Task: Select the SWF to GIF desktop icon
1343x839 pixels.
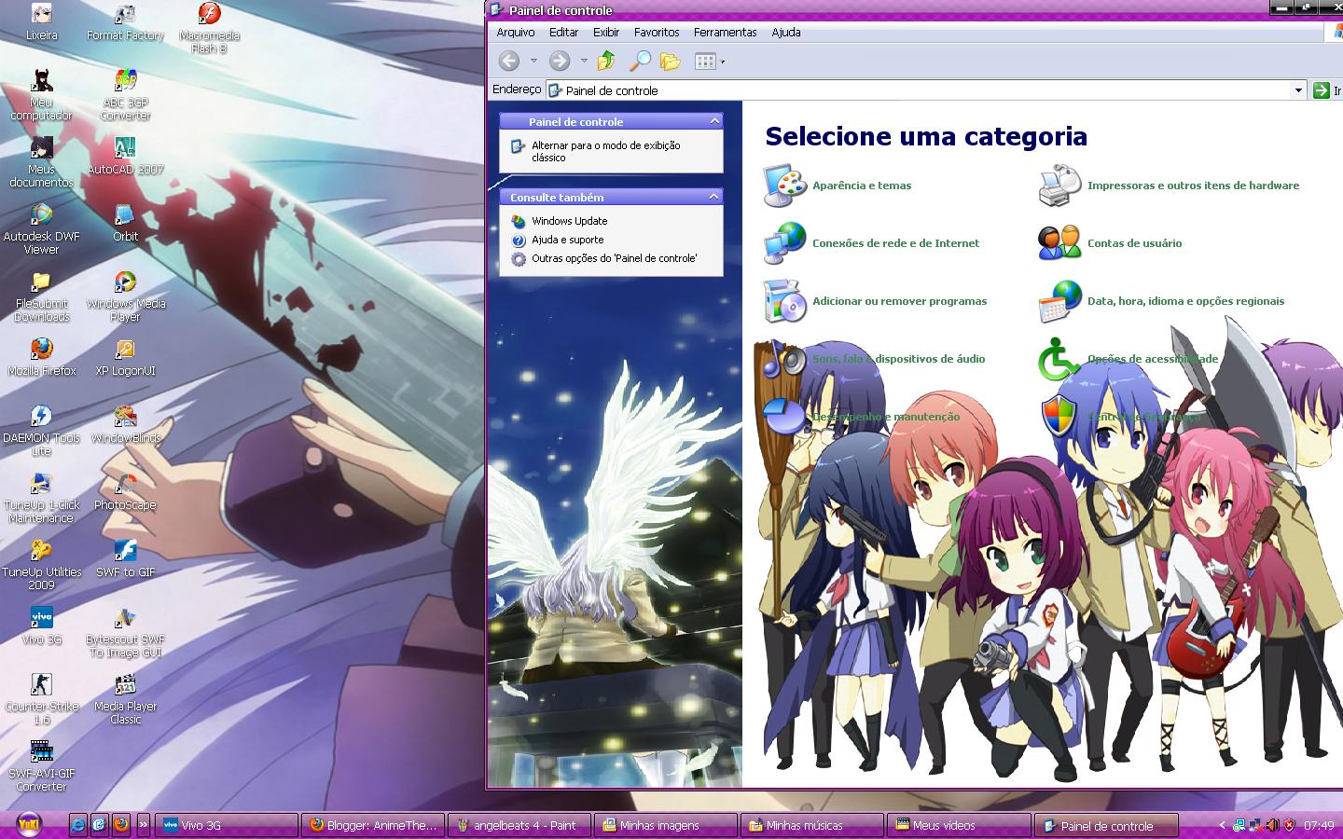Action: tap(125, 559)
